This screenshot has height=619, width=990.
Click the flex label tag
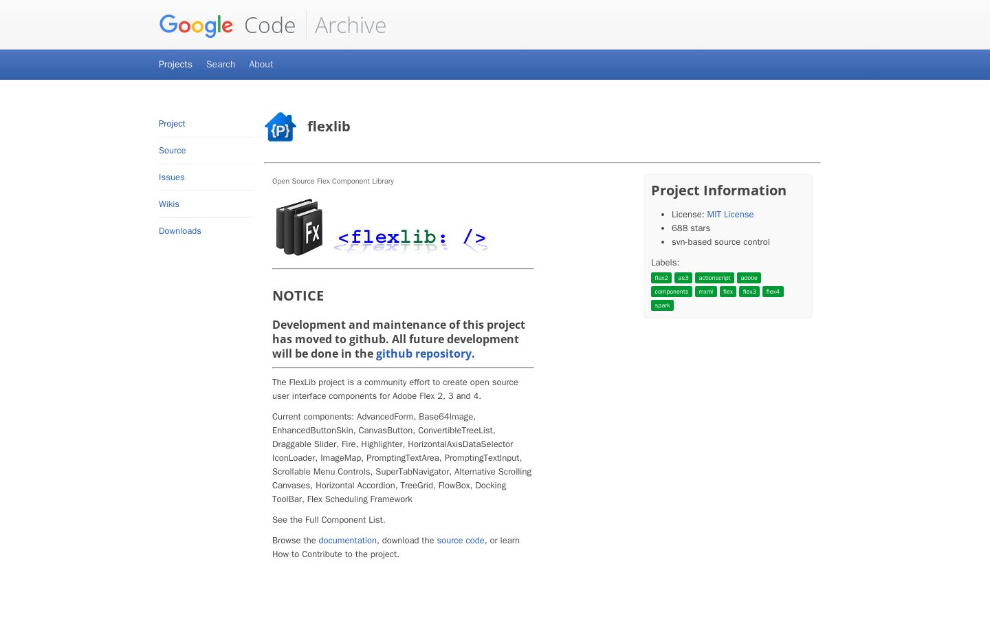(728, 292)
